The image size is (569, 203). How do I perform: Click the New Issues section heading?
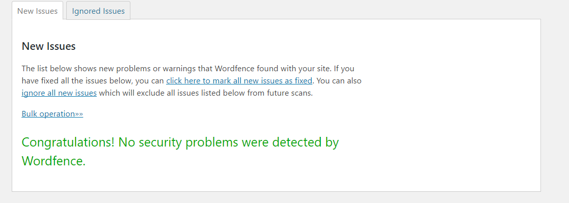click(x=48, y=46)
